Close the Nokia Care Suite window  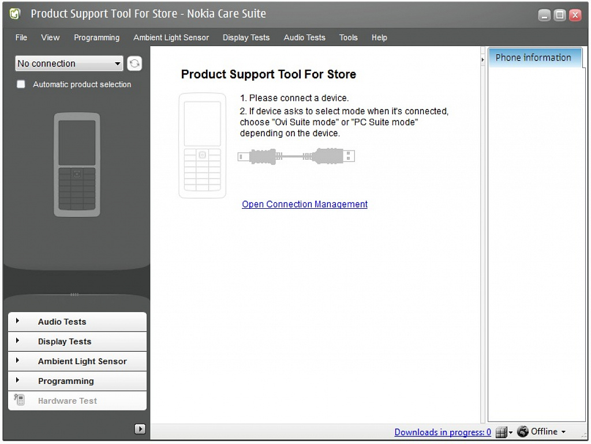click(575, 15)
